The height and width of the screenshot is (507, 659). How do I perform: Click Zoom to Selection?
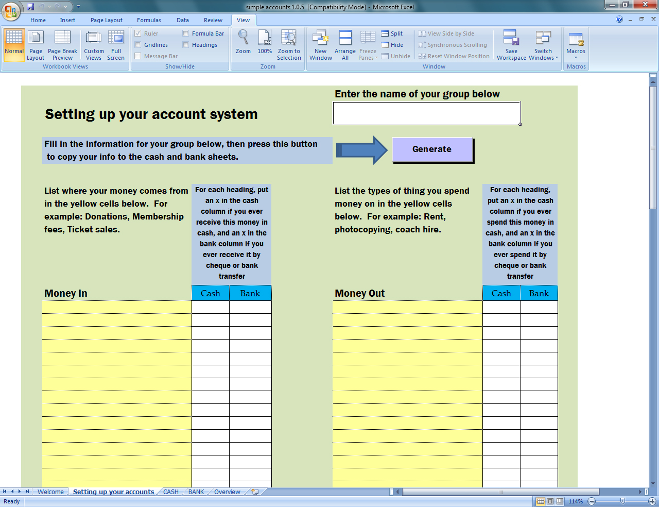coord(289,44)
